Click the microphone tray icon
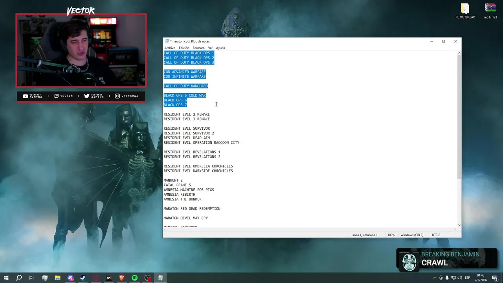The height and width of the screenshot is (283, 503). 447,278
